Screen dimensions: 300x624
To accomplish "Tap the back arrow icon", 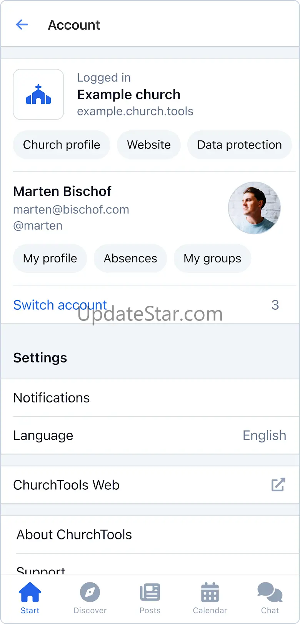I will pos(22,25).
